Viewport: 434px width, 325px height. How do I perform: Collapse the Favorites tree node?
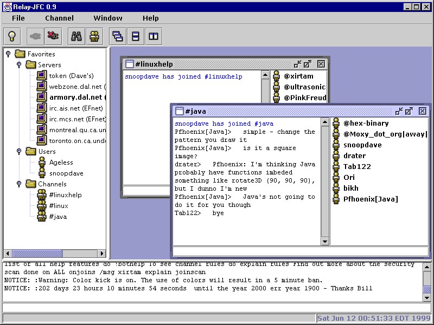tap(8, 54)
